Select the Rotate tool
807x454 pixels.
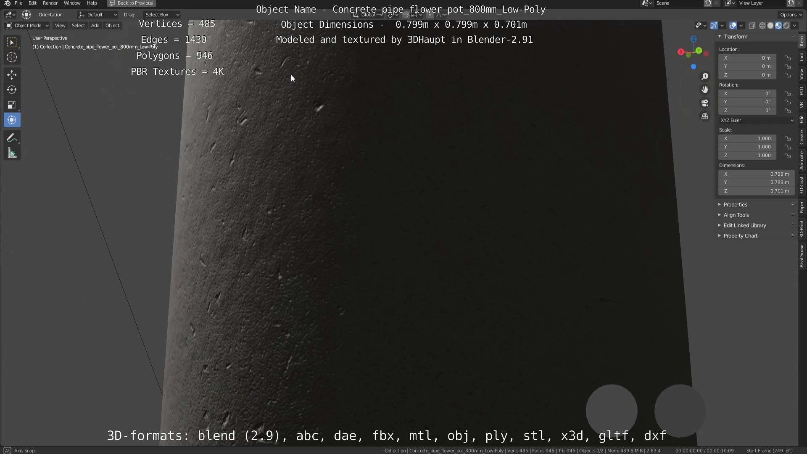tap(12, 90)
